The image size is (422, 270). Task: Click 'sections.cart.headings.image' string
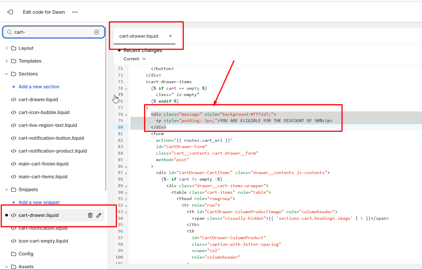(x=314, y=218)
